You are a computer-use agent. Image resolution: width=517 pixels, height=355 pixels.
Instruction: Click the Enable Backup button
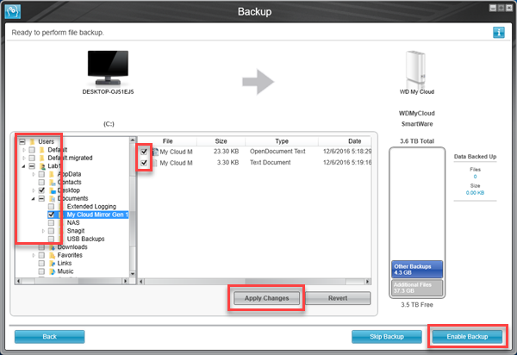pyautogui.click(x=467, y=337)
